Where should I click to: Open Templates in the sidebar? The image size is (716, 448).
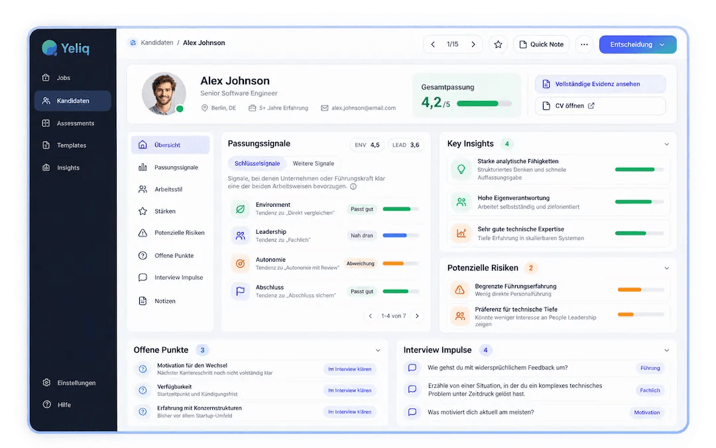(73, 145)
